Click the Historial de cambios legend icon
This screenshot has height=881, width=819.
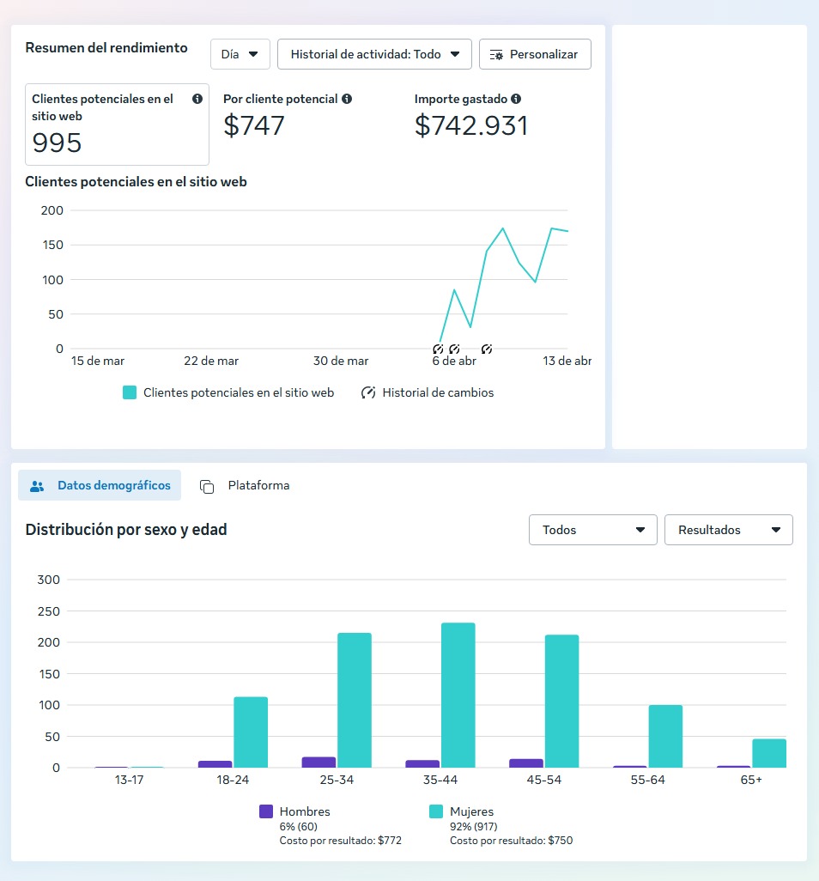(x=368, y=392)
